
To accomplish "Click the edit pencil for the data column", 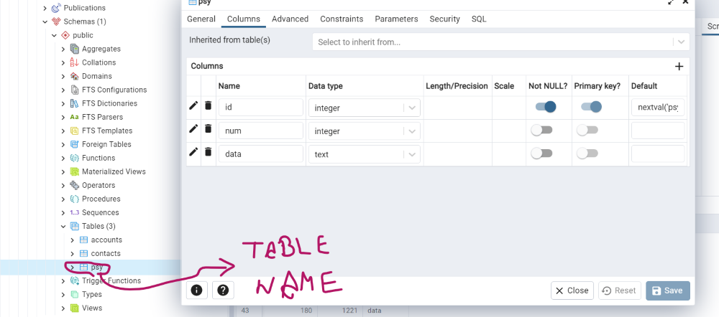I will click(193, 152).
